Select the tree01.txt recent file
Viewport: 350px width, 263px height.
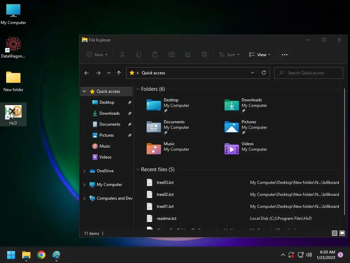[243, 206]
